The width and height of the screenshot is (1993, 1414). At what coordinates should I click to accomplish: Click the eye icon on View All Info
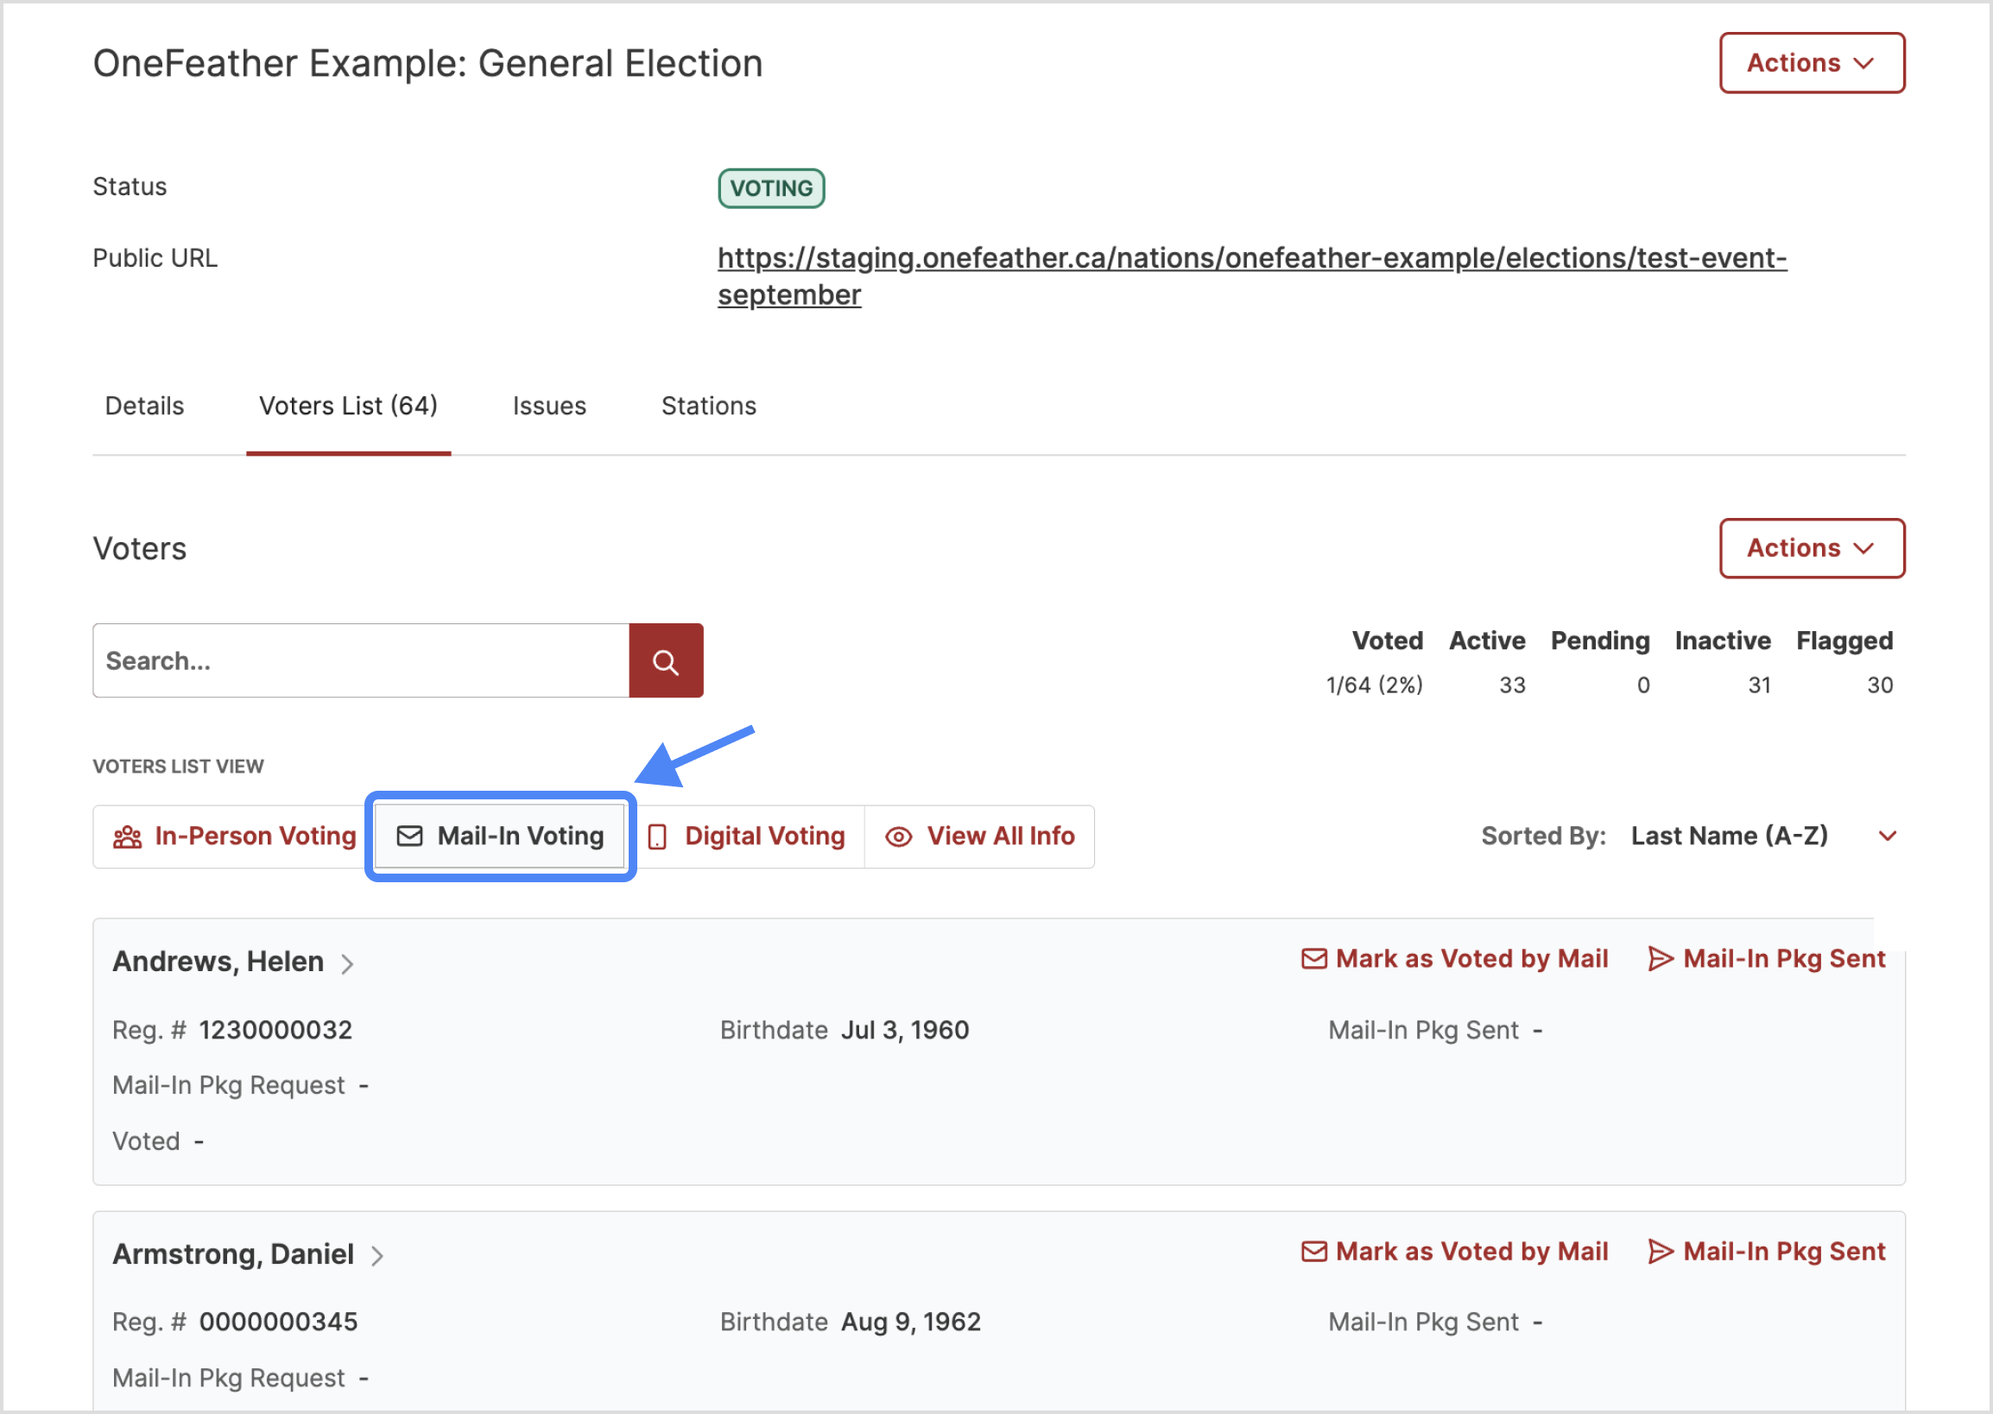click(x=898, y=836)
